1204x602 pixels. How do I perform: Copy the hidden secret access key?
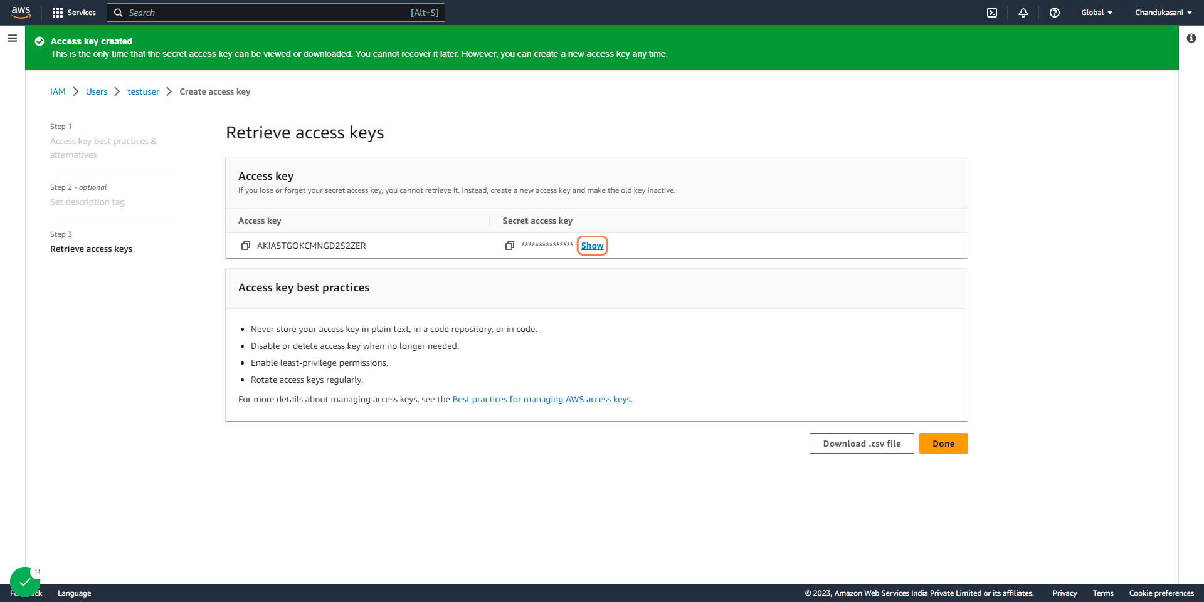coord(510,246)
